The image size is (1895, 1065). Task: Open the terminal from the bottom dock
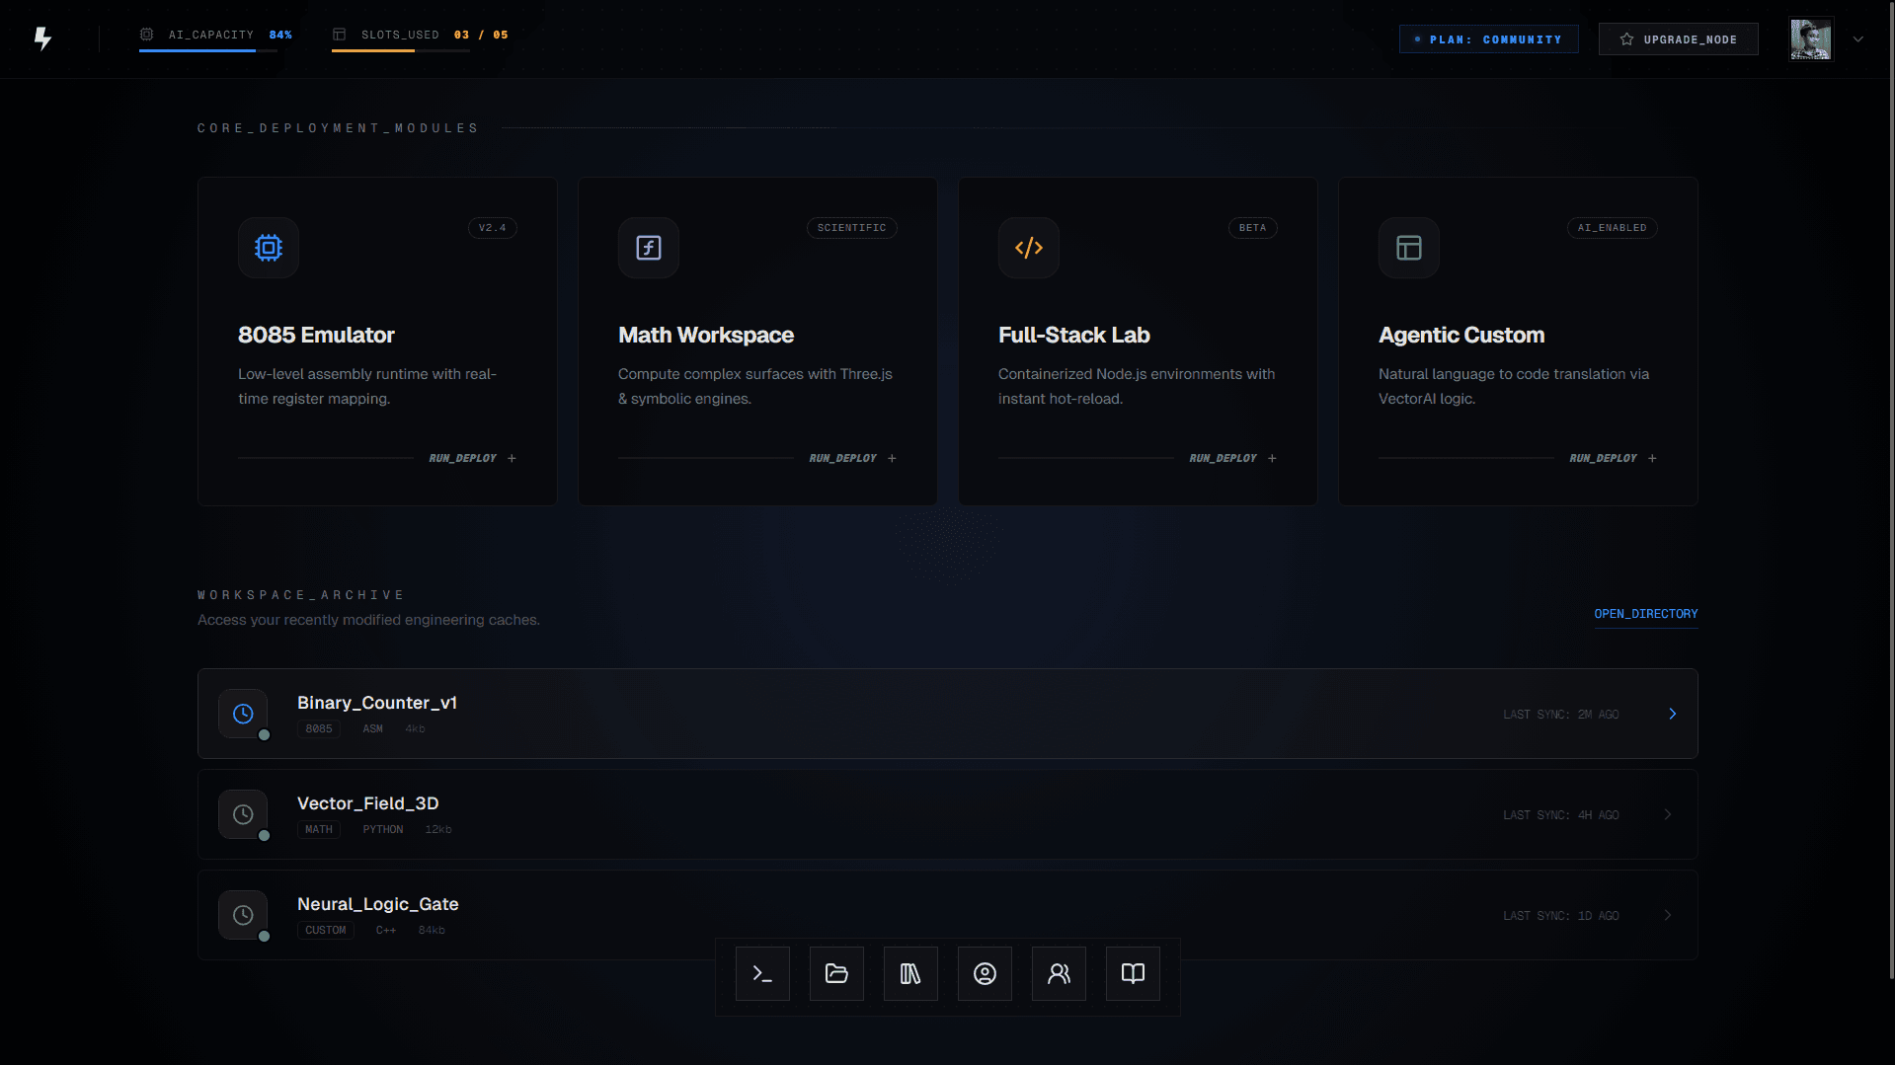(x=761, y=973)
